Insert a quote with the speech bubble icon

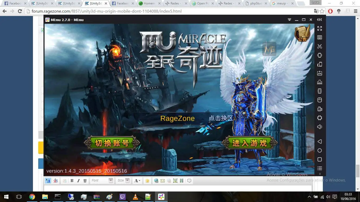pyautogui.click(x=189, y=181)
